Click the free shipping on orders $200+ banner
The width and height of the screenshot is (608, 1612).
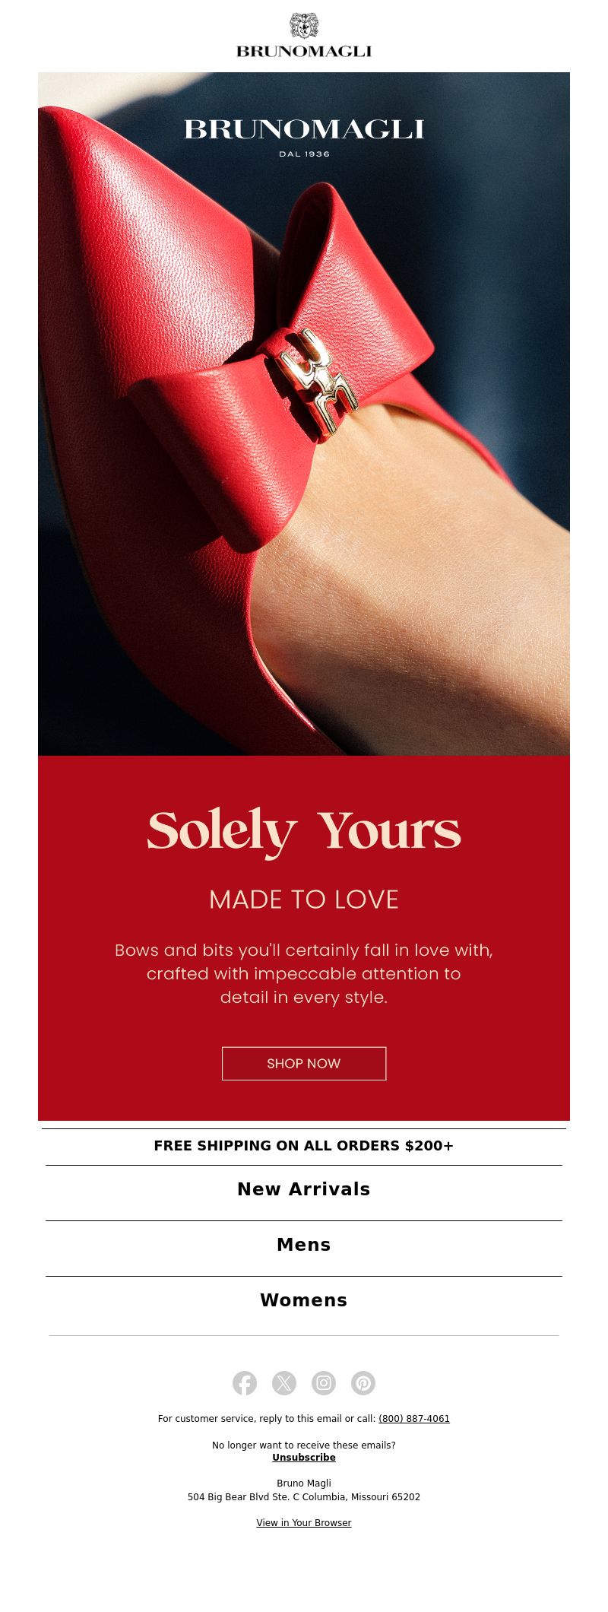(x=304, y=1146)
